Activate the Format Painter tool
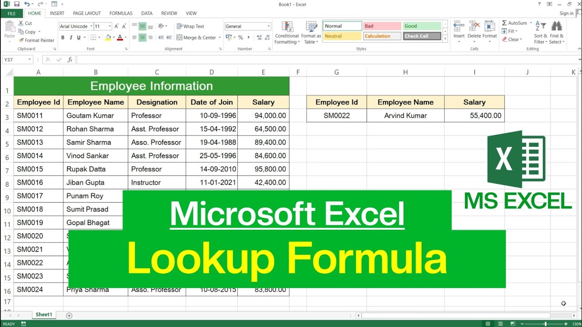Viewport: 582px width, 327px height. pos(36,40)
